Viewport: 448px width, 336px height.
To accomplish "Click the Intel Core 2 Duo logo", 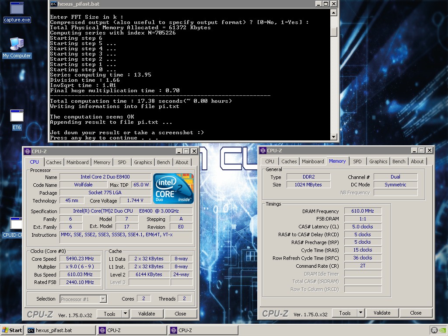I will tap(173, 189).
